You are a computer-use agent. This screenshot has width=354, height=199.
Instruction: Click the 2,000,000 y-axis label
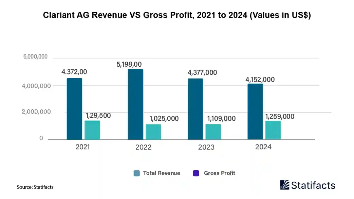pyautogui.click(x=36, y=112)
